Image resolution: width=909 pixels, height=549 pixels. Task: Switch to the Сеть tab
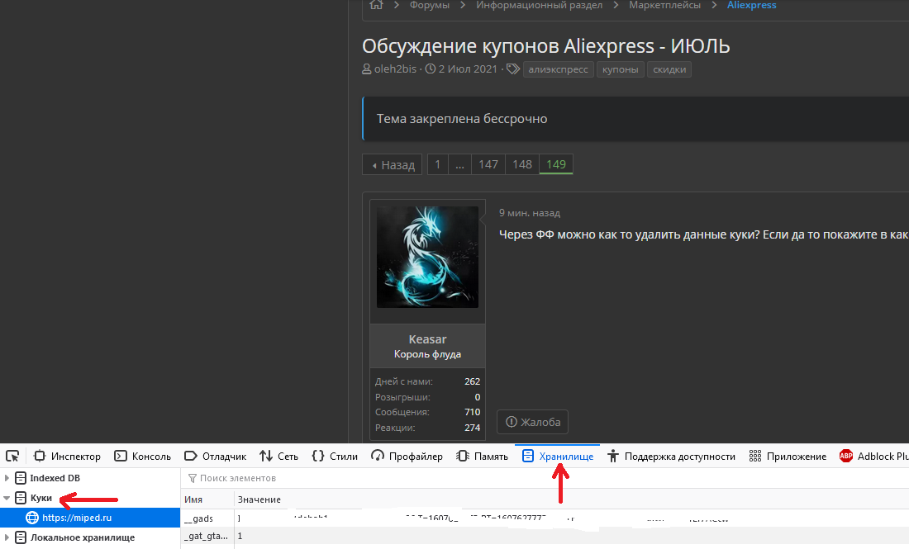point(278,456)
